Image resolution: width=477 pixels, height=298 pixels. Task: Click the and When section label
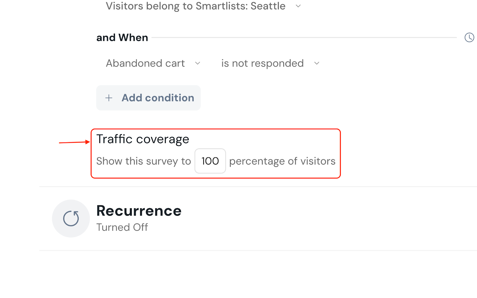point(122,38)
